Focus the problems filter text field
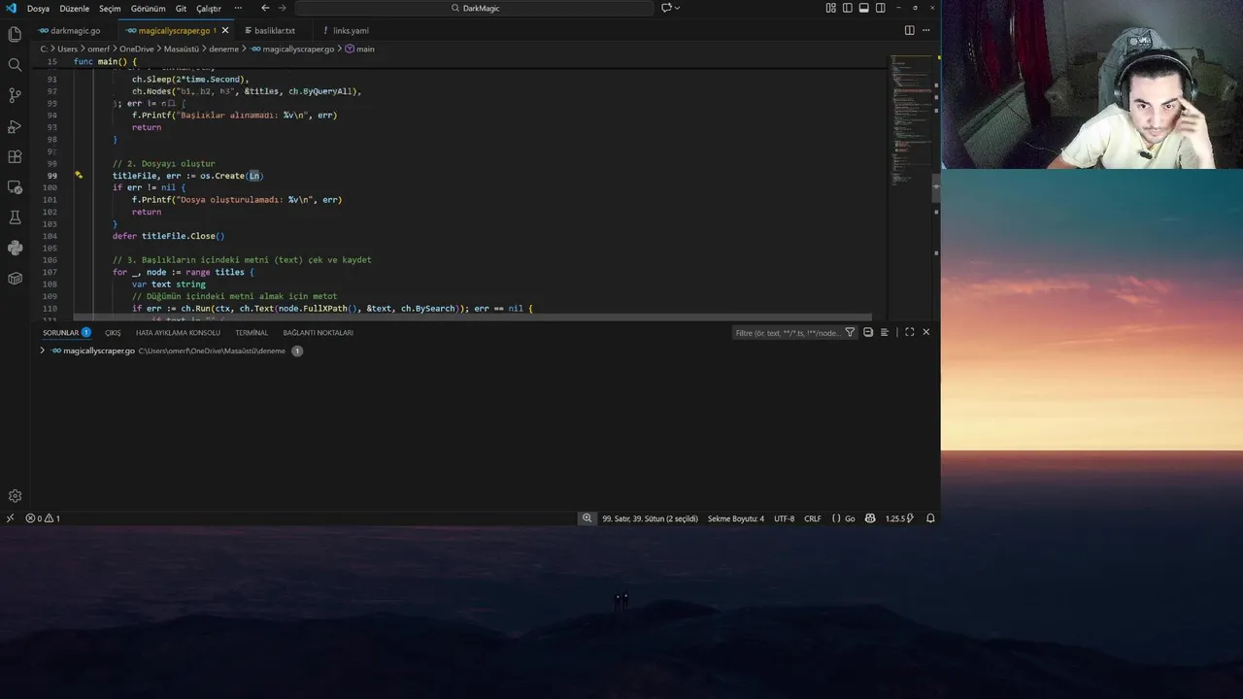The height and width of the screenshot is (699, 1243). click(788, 332)
